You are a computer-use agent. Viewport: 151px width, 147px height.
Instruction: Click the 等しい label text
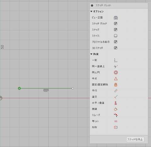[x=95, y=121]
